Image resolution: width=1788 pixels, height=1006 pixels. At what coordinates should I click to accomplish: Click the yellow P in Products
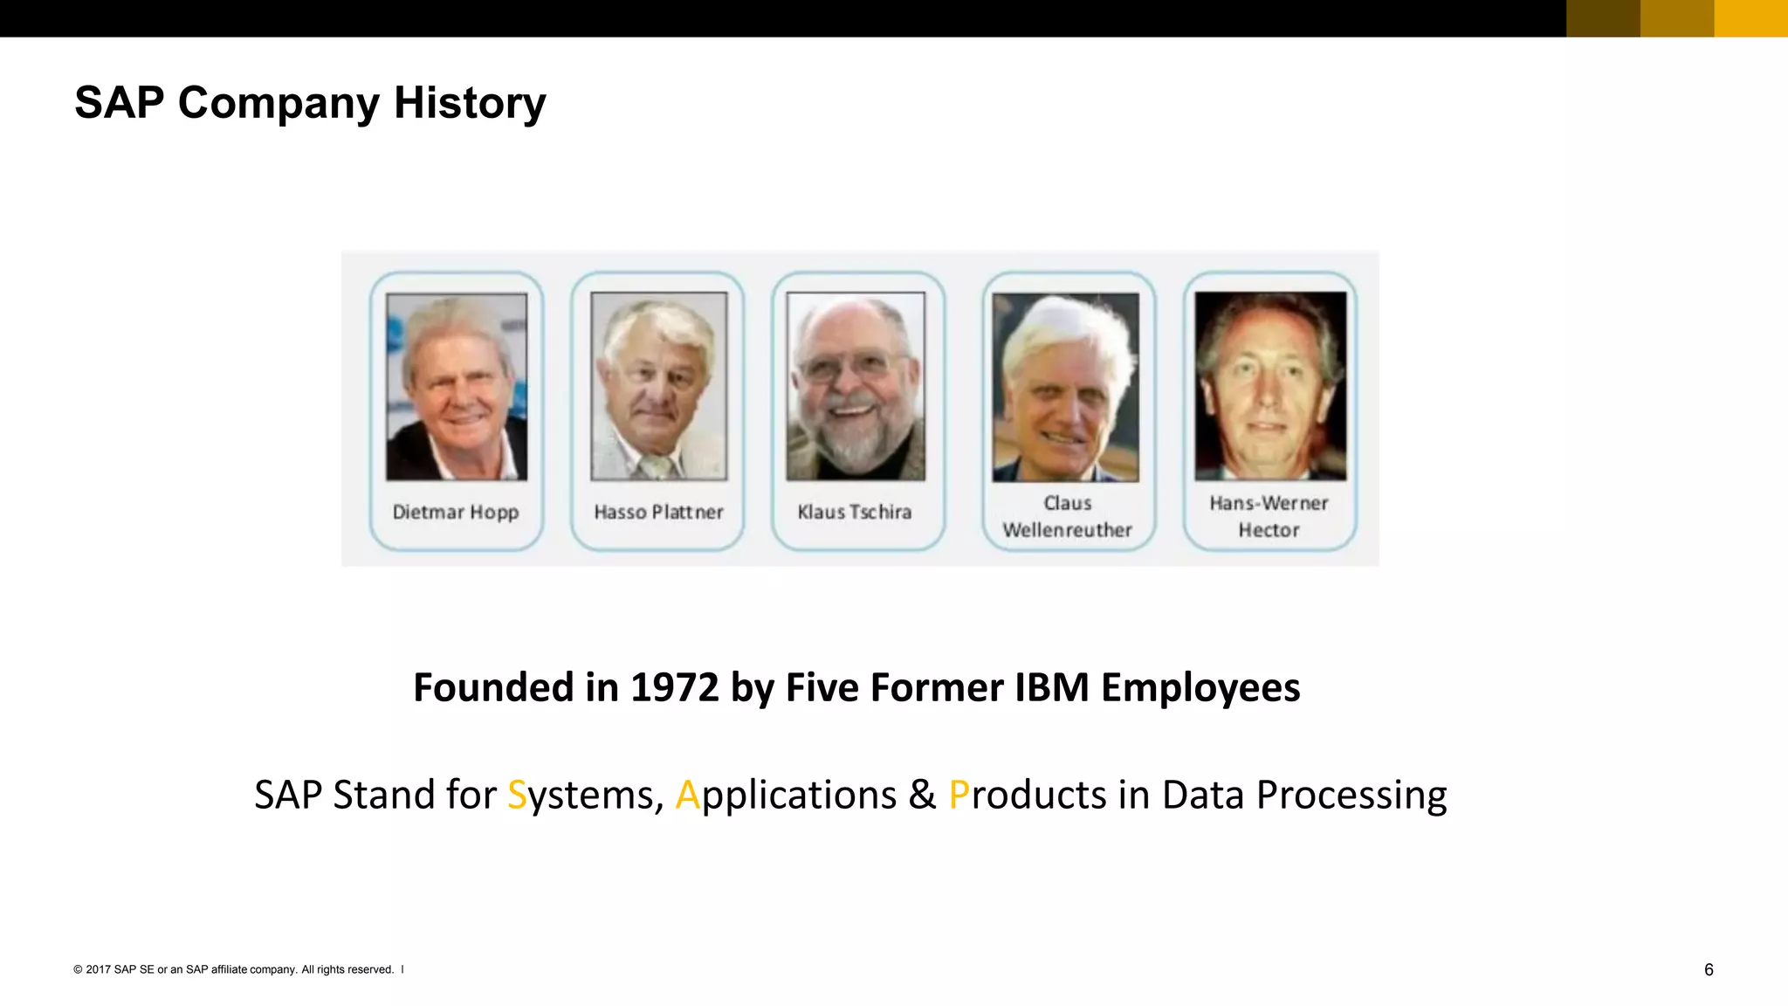[959, 796]
